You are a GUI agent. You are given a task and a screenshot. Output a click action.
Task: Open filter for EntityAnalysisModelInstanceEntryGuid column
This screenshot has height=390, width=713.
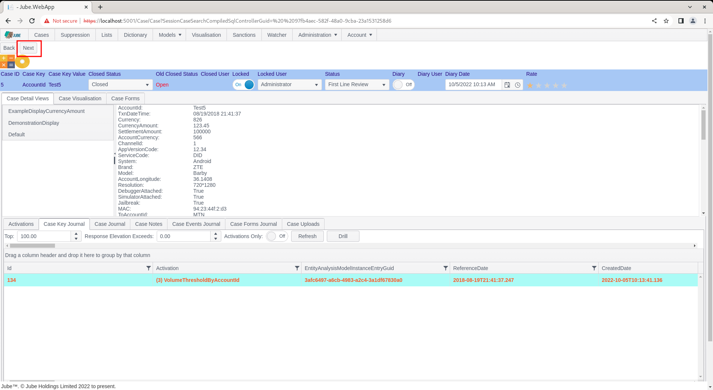(446, 268)
